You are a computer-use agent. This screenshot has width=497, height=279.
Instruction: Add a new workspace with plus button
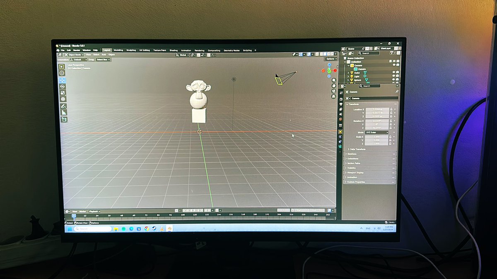click(255, 50)
